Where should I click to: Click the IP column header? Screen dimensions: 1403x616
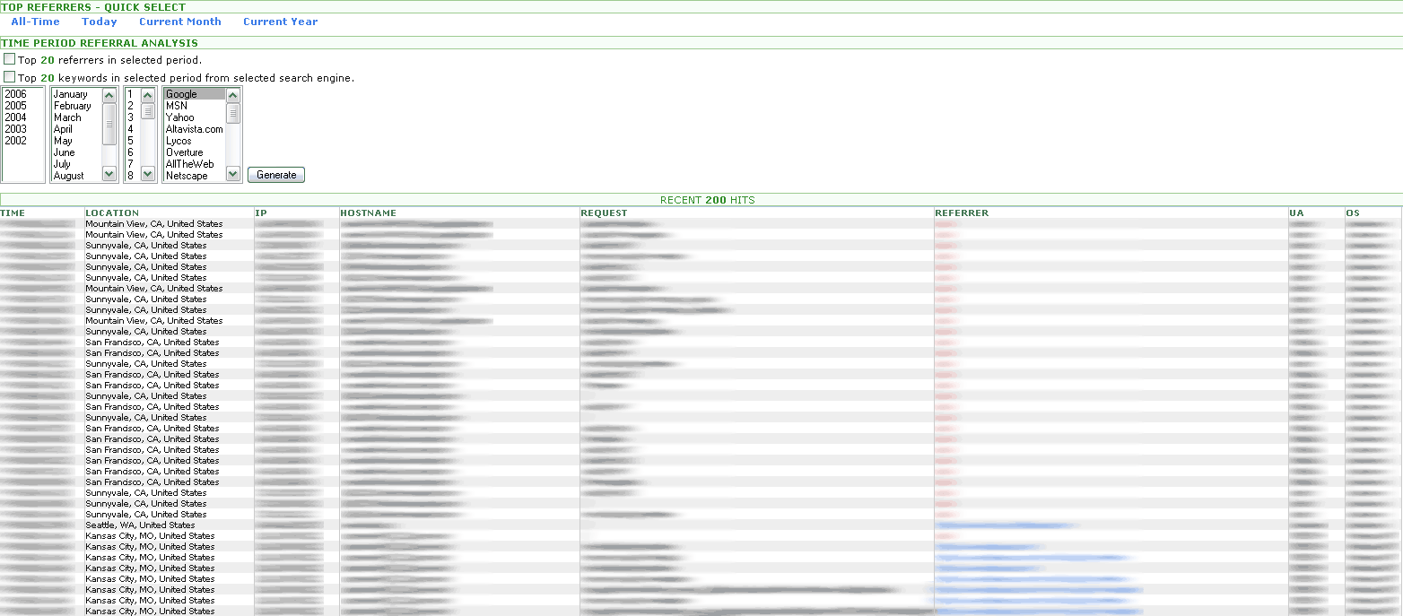[x=260, y=213]
